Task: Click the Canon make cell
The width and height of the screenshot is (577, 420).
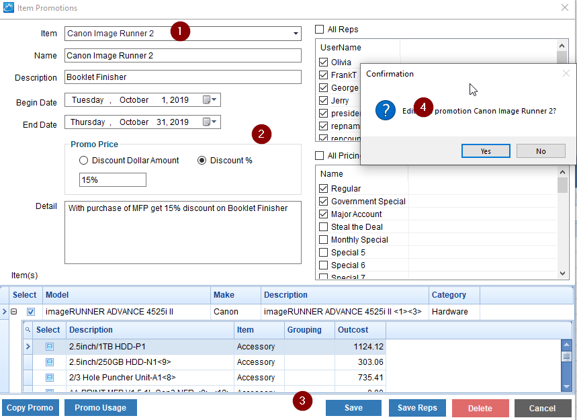Action: click(236, 312)
